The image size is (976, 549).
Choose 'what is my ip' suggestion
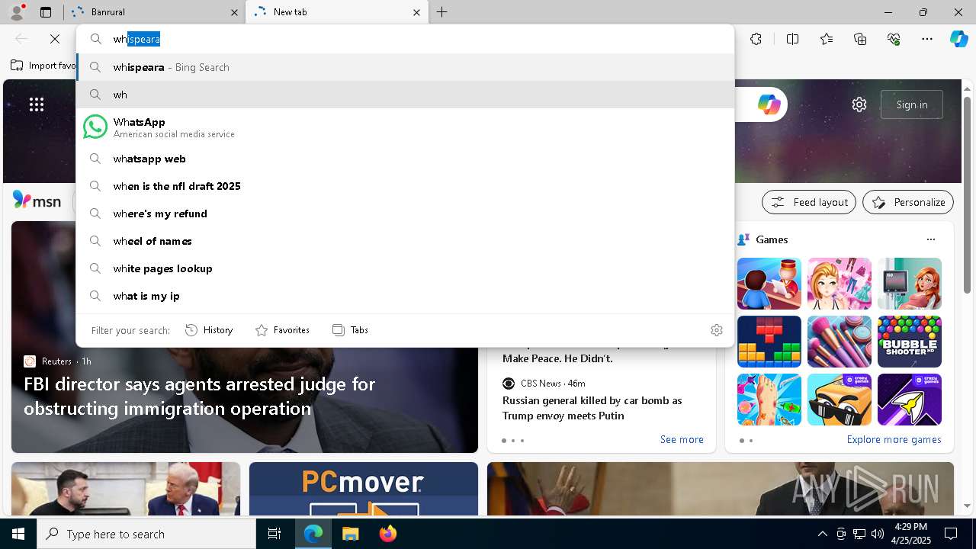405,296
